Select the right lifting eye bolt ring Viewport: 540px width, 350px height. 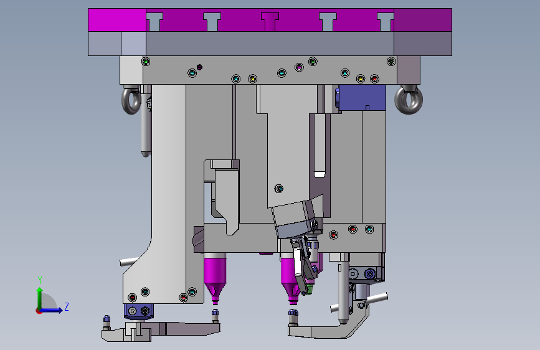[409, 100]
